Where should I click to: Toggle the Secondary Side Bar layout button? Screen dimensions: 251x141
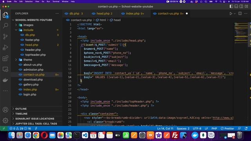tap(241, 6)
